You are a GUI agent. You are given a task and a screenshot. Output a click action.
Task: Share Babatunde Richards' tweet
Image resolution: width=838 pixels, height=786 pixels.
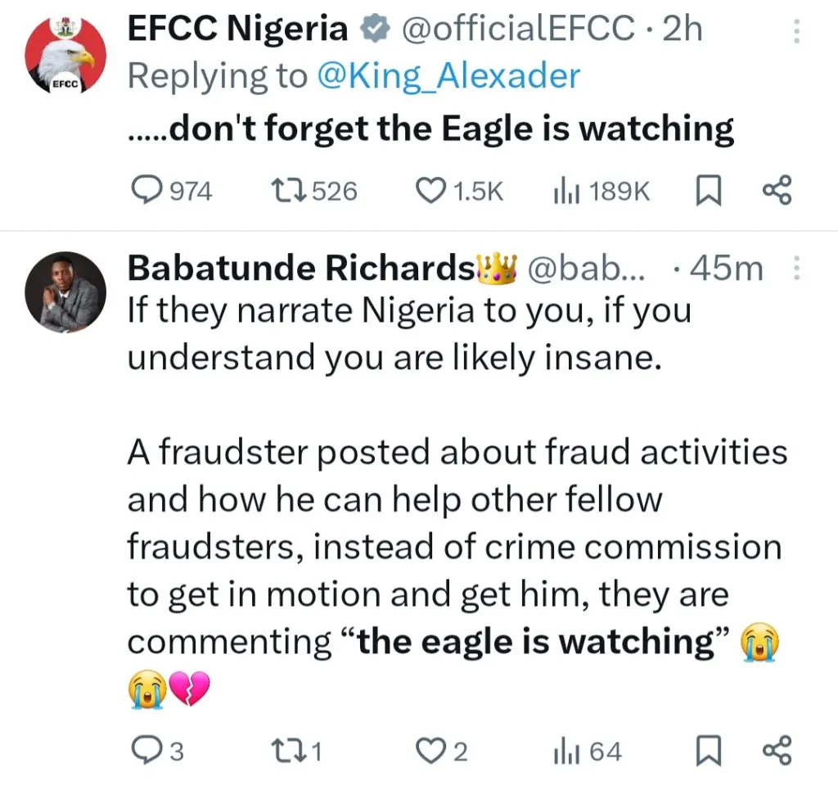[777, 750]
